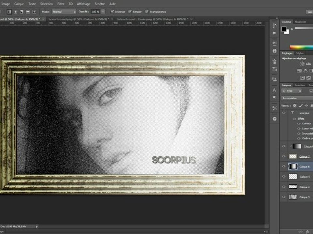Open the Actions panel play icon

pyautogui.click(x=275, y=33)
